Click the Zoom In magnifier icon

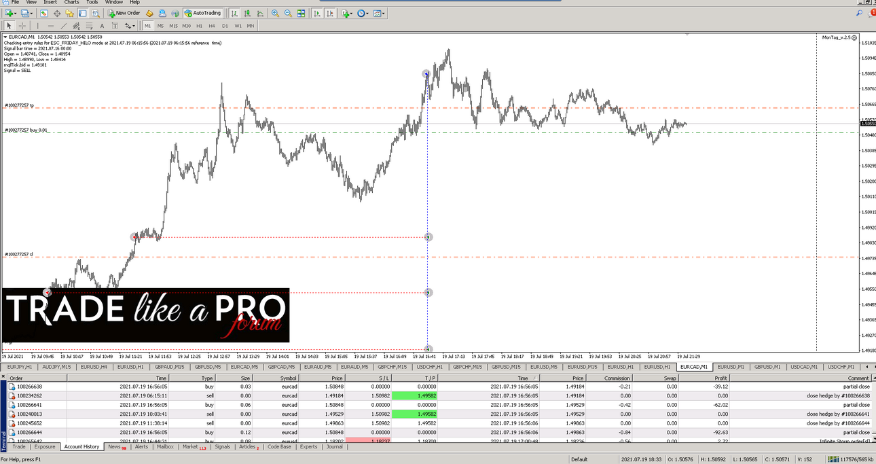(x=275, y=13)
